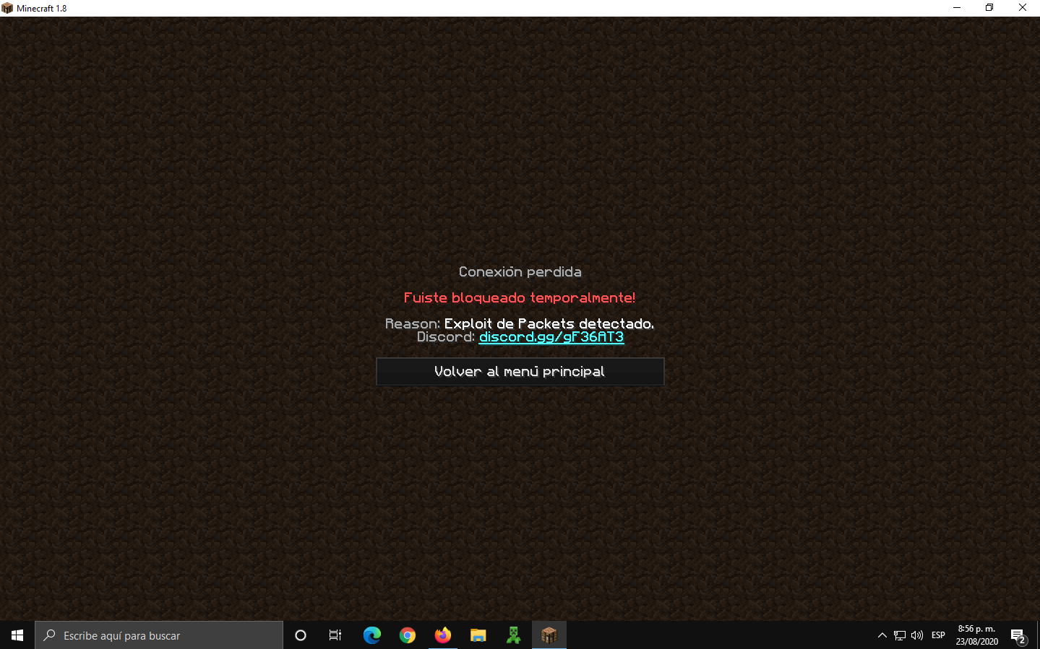Click the red 'Fuiste bloqueado temporalmente!' message
Screen dimensions: 1040x649
click(520, 298)
